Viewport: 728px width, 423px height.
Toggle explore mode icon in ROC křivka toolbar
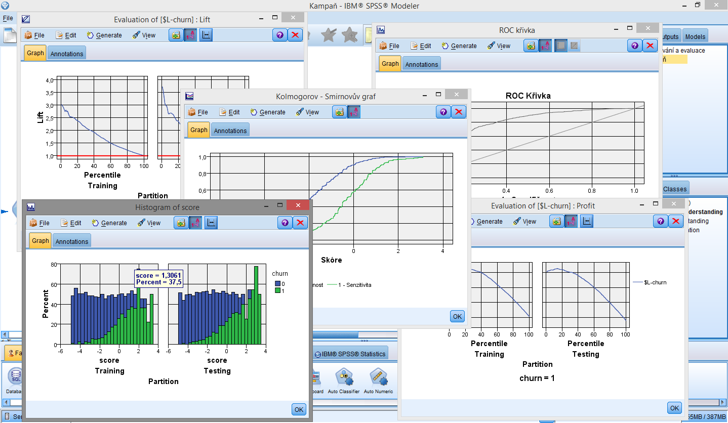tap(545, 46)
